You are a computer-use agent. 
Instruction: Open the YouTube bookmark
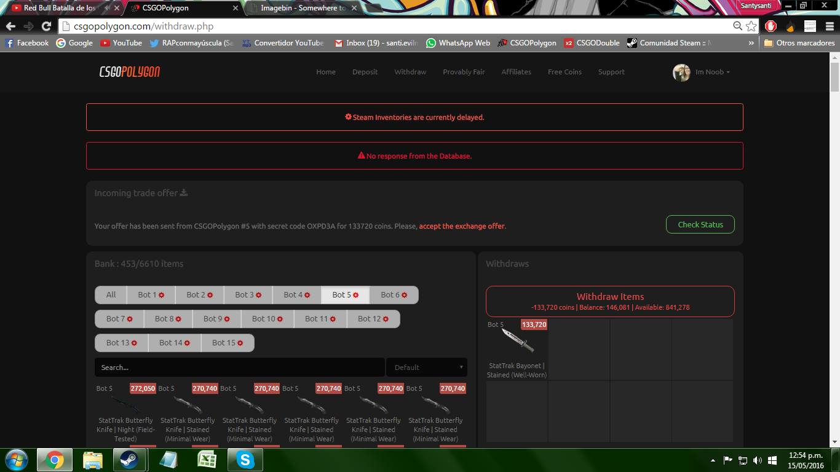pyautogui.click(x=121, y=43)
